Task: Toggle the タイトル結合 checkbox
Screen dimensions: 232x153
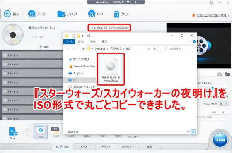Action: [x=29, y=37]
